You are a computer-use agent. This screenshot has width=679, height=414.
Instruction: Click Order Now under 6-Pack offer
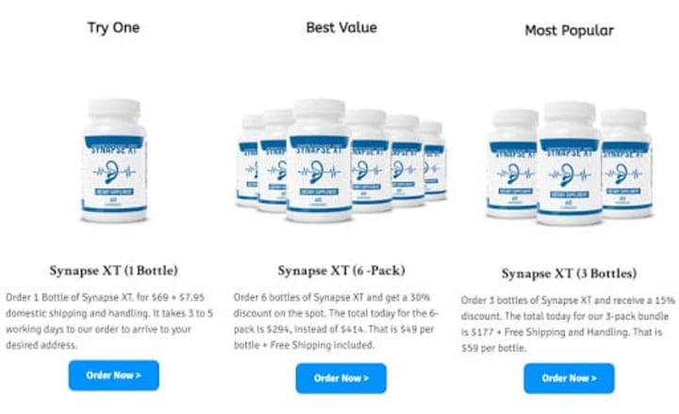click(341, 378)
